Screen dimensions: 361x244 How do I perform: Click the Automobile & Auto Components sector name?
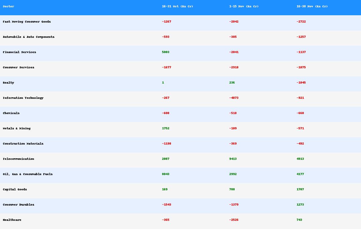pos(29,37)
